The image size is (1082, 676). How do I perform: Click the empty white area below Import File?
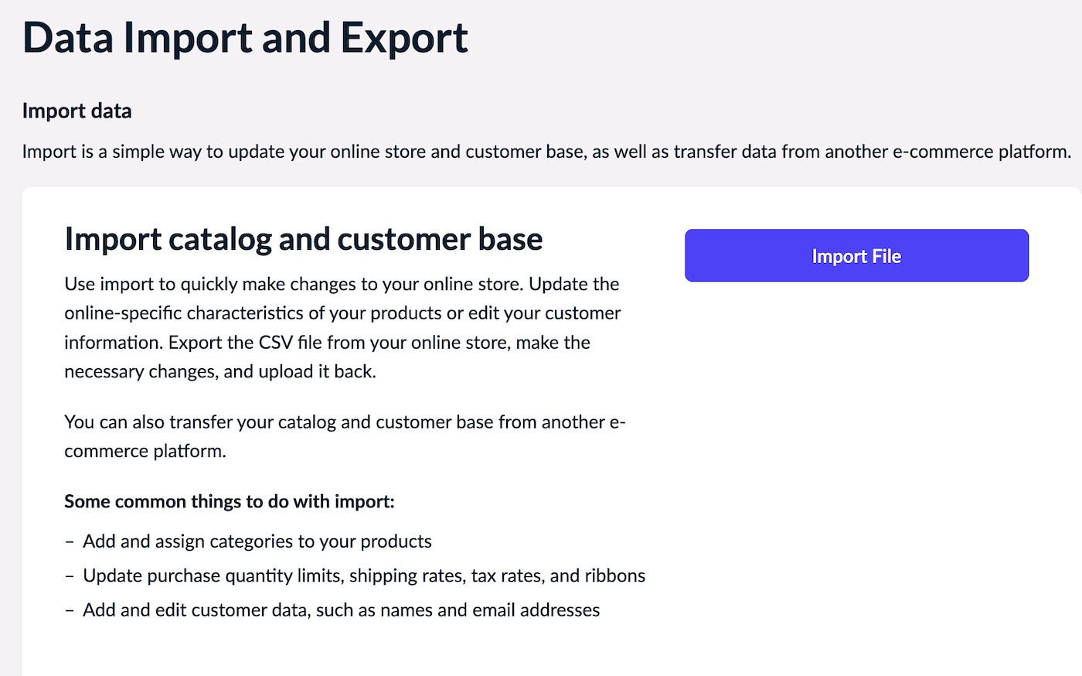click(856, 464)
